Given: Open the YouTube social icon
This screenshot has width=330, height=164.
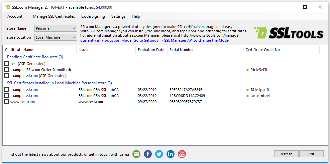Looking at the screenshot, I should [182, 154].
